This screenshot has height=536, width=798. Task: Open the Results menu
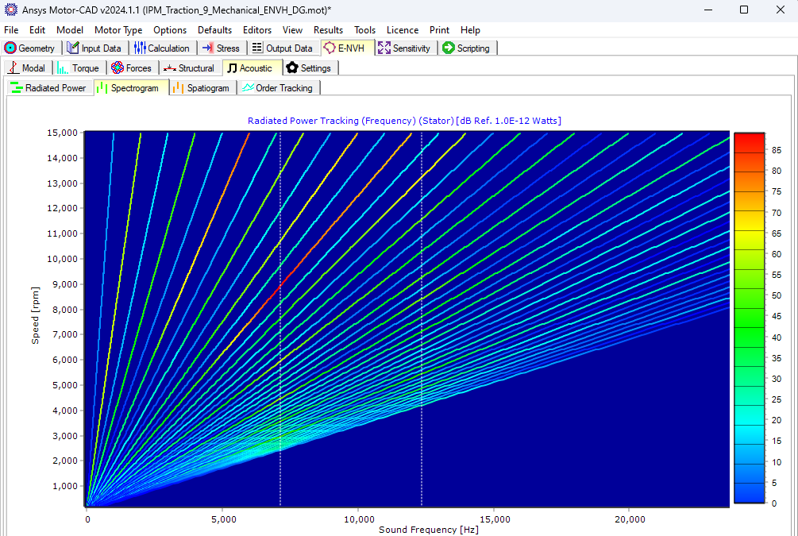[328, 30]
